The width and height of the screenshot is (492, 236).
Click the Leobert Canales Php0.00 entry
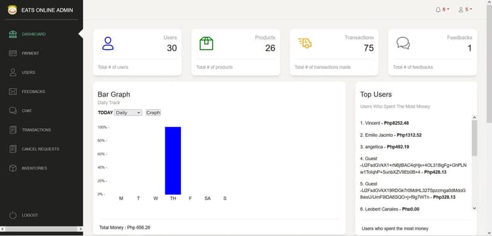coord(390,209)
